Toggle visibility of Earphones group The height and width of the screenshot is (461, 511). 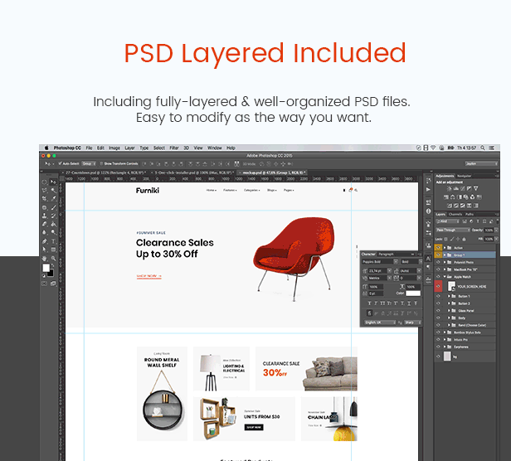click(x=438, y=347)
